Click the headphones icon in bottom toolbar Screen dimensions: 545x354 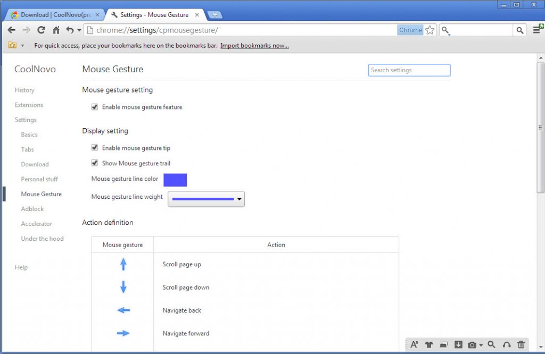507,344
